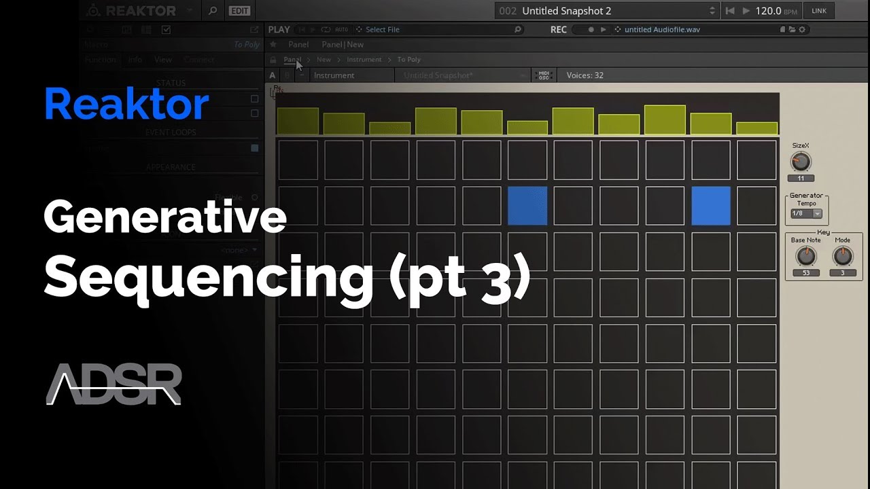This screenshot has width=870, height=489.
Task: Select panel set A button
Action: [x=273, y=75]
